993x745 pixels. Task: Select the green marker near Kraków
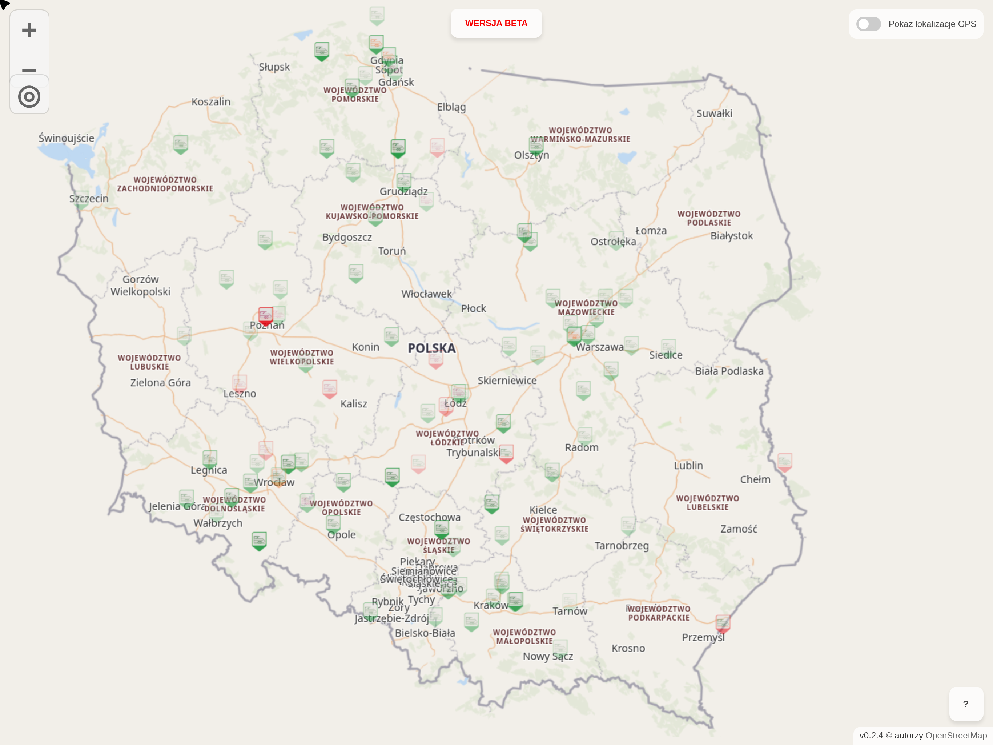coord(515,600)
